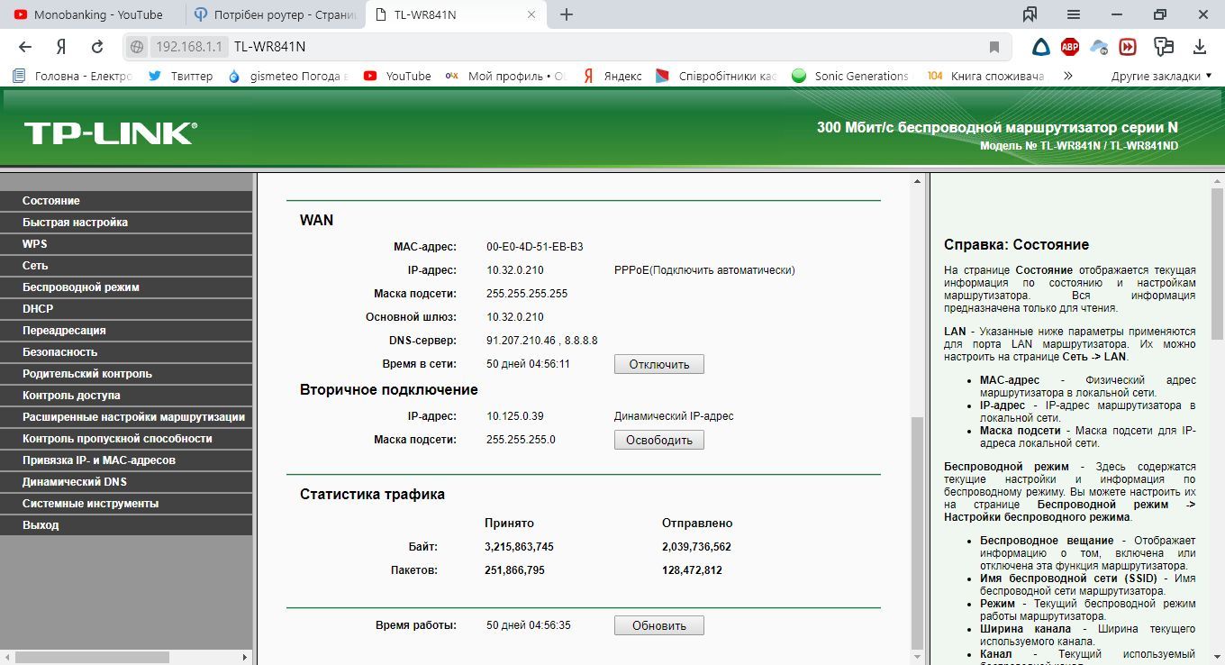1225x665 pixels.
Task: Expand Другие закладки bookmarks folder
Action: click(1161, 76)
